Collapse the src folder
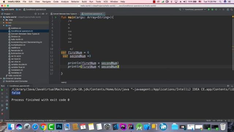The image size is (234, 132). pyautogui.click(x=4, y=26)
